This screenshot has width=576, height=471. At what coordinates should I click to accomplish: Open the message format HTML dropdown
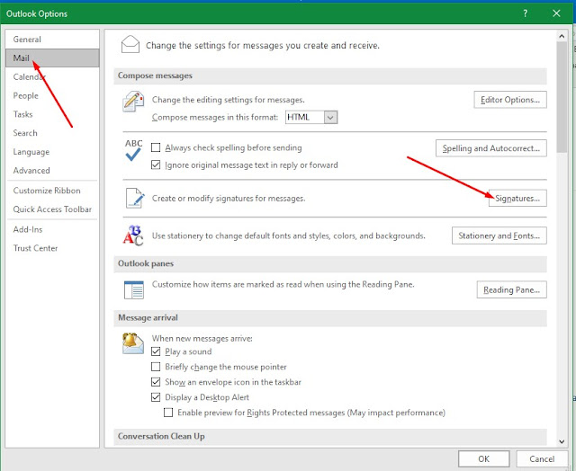[x=330, y=118]
